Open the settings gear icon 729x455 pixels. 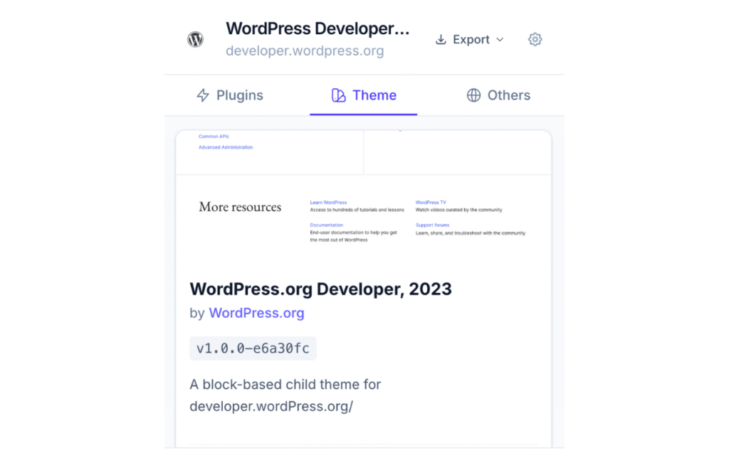tap(535, 40)
